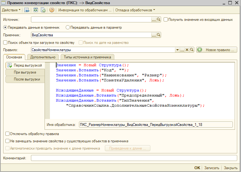
Task: Click the first toolbar icon after Действия
Action: pos(27,10)
